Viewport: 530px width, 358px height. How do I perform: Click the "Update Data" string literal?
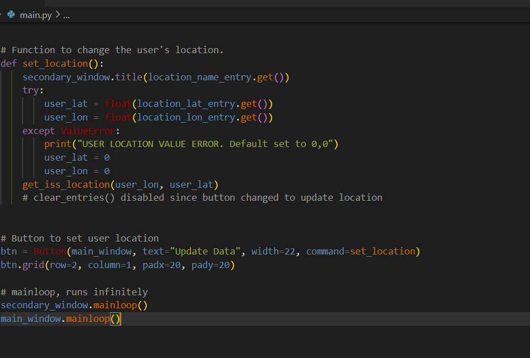click(x=205, y=252)
